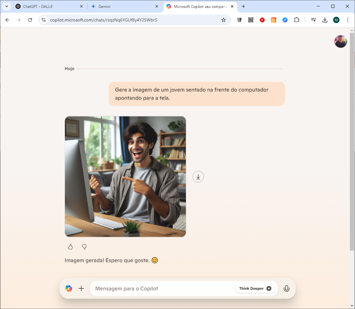Click the scrollbar down arrow
The height and width of the screenshot is (309, 355).
pyautogui.click(x=352, y=306)
